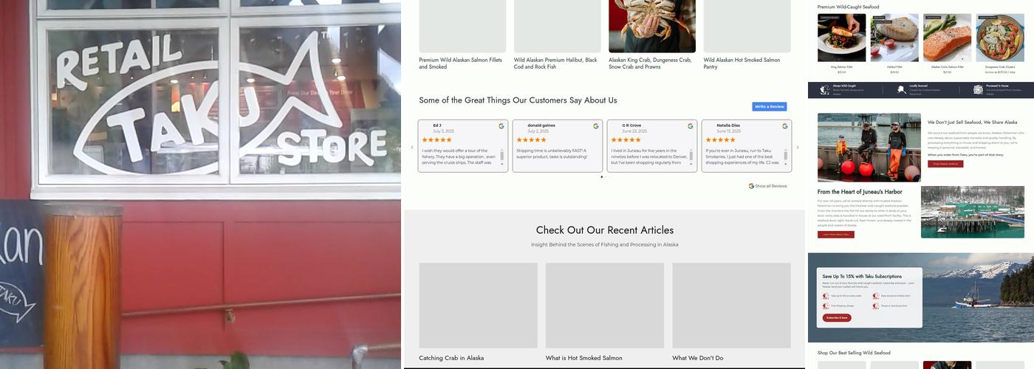Go to previous reviews with left arrow
This screenshot has height=369, width=1034.
coord(412,148)
